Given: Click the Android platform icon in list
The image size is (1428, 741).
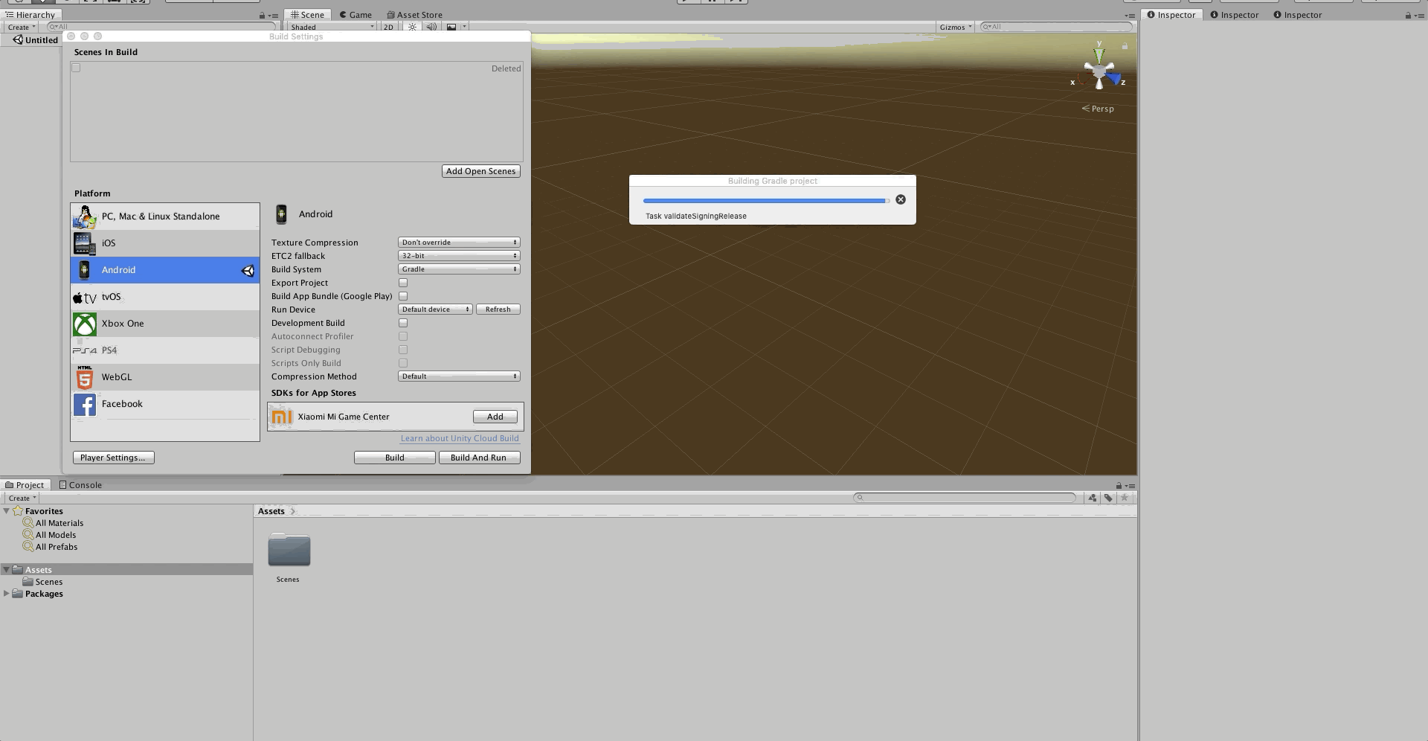Looking at the screenshot, I should point(84,270).
